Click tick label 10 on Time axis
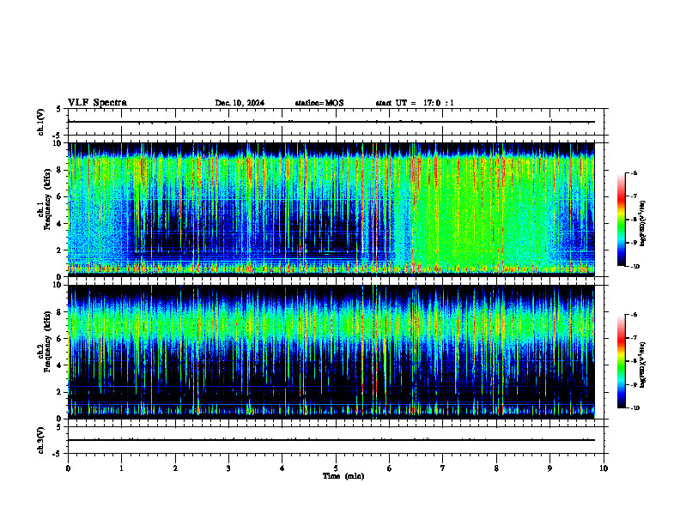680x525 pixels. pyautogui.click(x=604, y=468)
